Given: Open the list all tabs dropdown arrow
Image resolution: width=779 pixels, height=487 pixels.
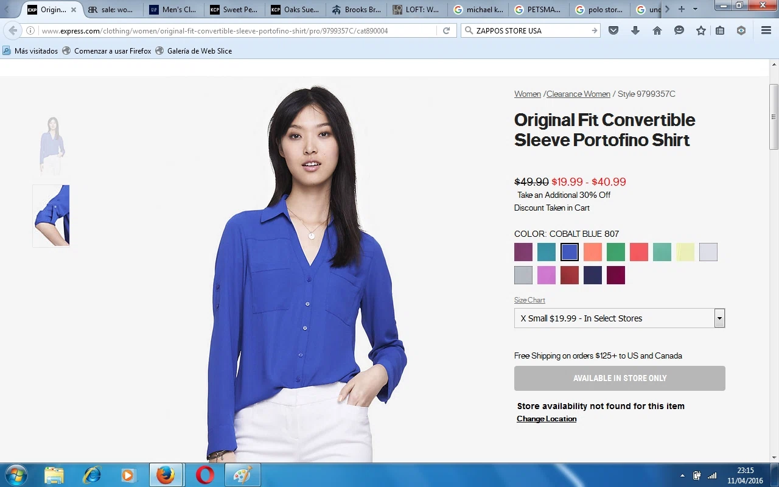Looking at the screenshot, I should (695, 9).
